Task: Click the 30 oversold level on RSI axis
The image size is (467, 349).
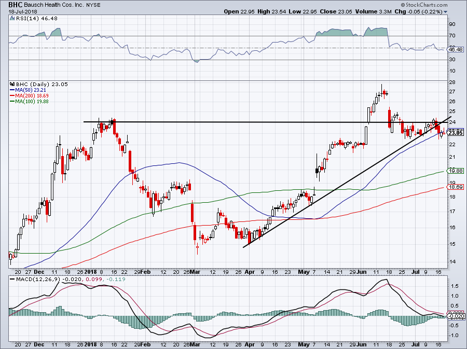Action: 452,60
